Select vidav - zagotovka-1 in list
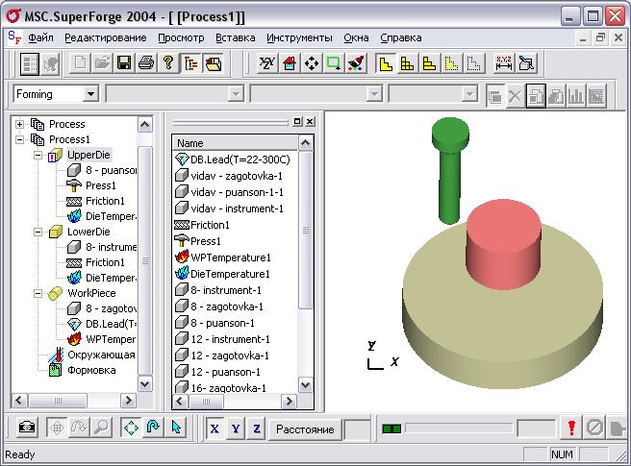631x466 pixels. pos(237,176)
